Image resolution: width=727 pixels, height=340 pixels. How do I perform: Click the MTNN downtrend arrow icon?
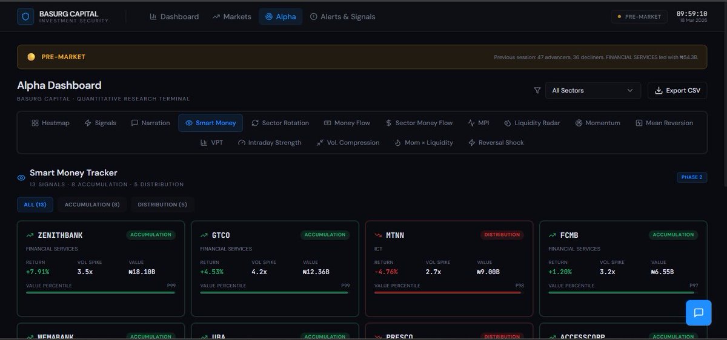point(379,235)
